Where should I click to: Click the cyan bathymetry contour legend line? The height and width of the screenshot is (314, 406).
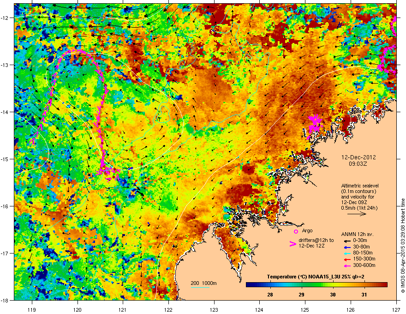tap(200, 287)
